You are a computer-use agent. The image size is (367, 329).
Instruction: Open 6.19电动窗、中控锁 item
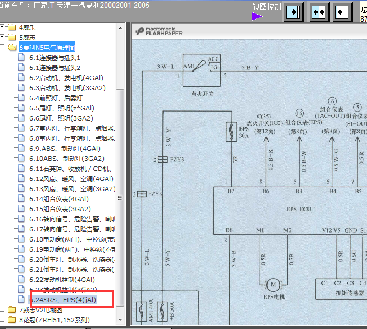(73, 249)
